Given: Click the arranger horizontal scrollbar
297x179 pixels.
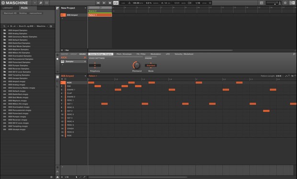Looking at the screenshot, I should tap(160, 50).
